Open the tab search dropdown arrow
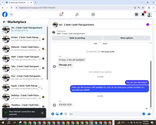 point(2,2)
